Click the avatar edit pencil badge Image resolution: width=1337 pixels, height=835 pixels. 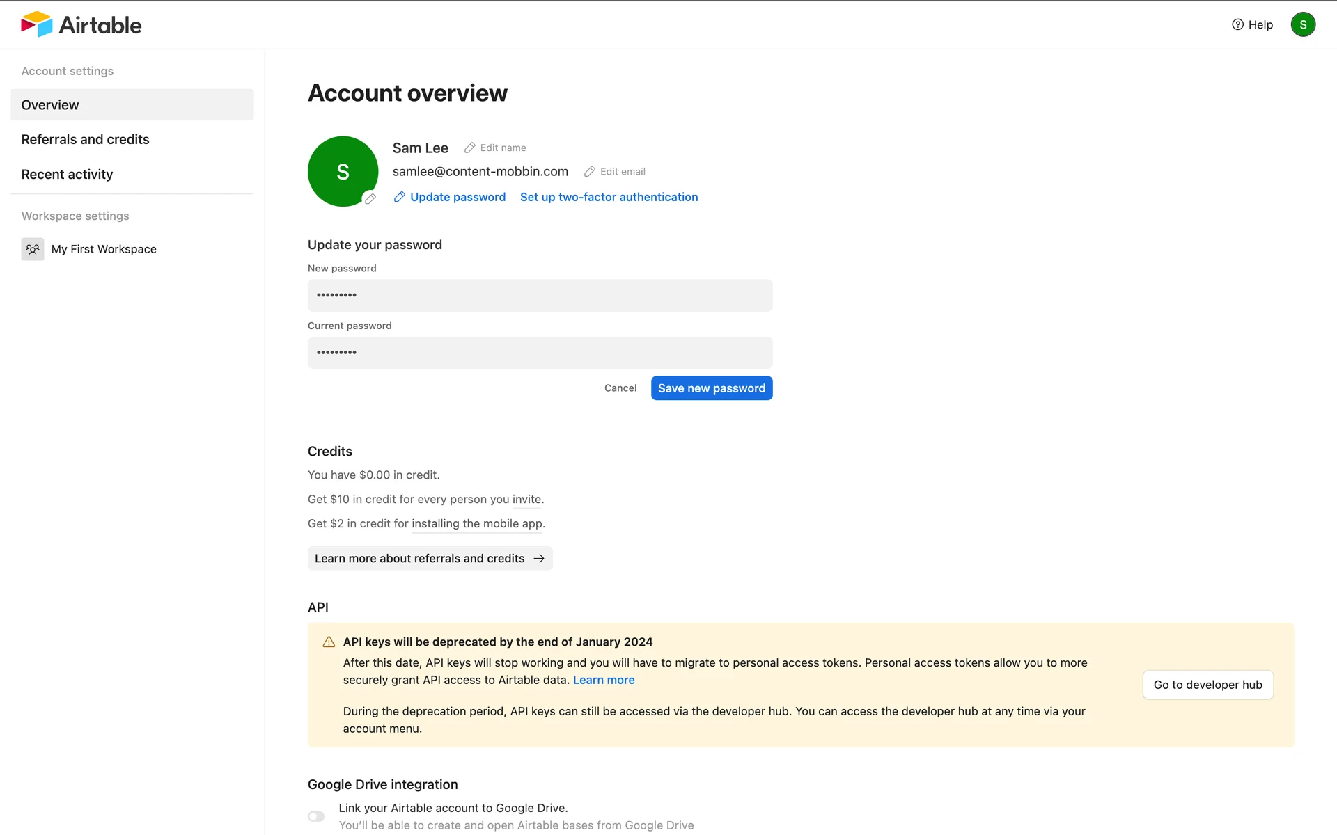coord(370,198)
